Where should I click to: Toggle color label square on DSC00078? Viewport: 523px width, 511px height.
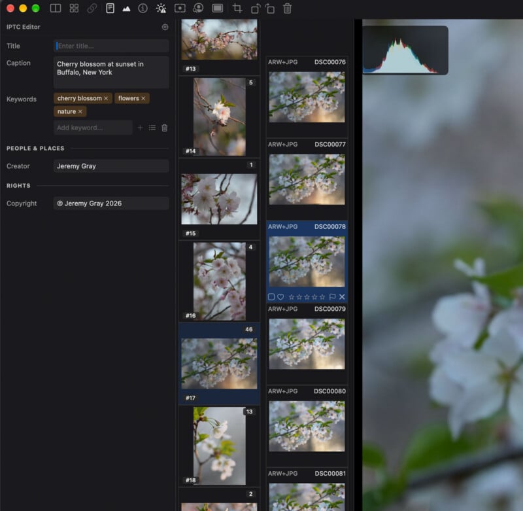[271, 297]
